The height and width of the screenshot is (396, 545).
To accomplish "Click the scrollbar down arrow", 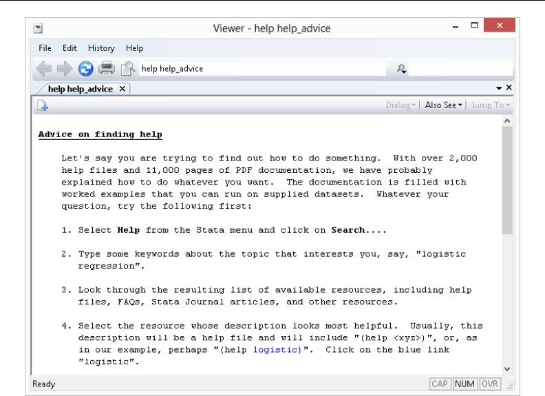I will pyautogui.click(x=507, y=369).
